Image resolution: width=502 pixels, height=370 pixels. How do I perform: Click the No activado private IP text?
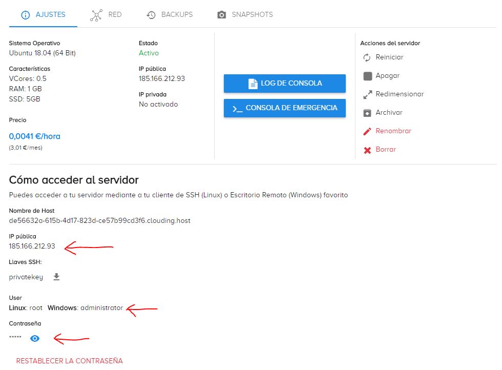[158, 105]
